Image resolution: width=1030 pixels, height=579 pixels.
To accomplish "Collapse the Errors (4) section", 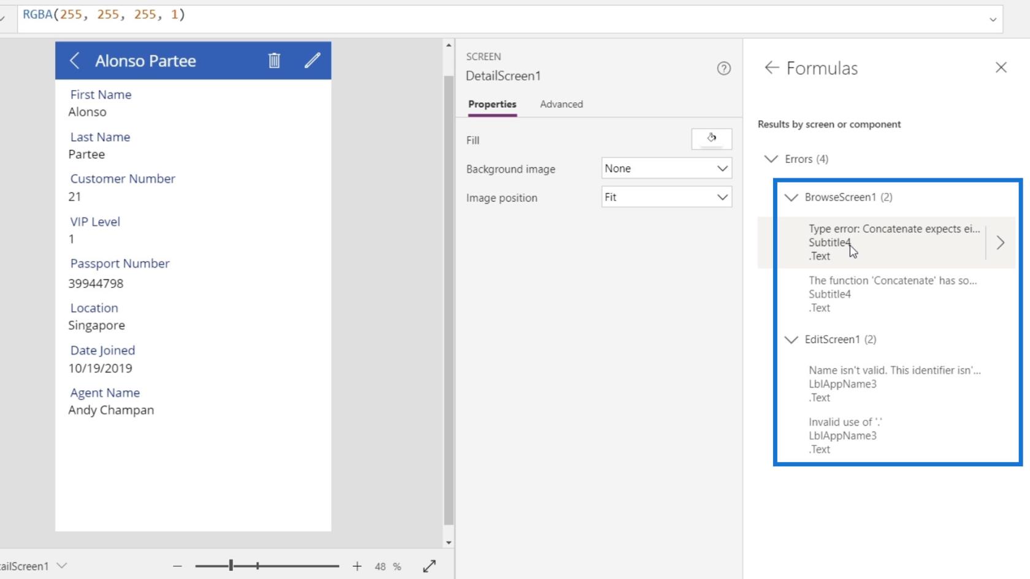I will [x=771, y=159].
